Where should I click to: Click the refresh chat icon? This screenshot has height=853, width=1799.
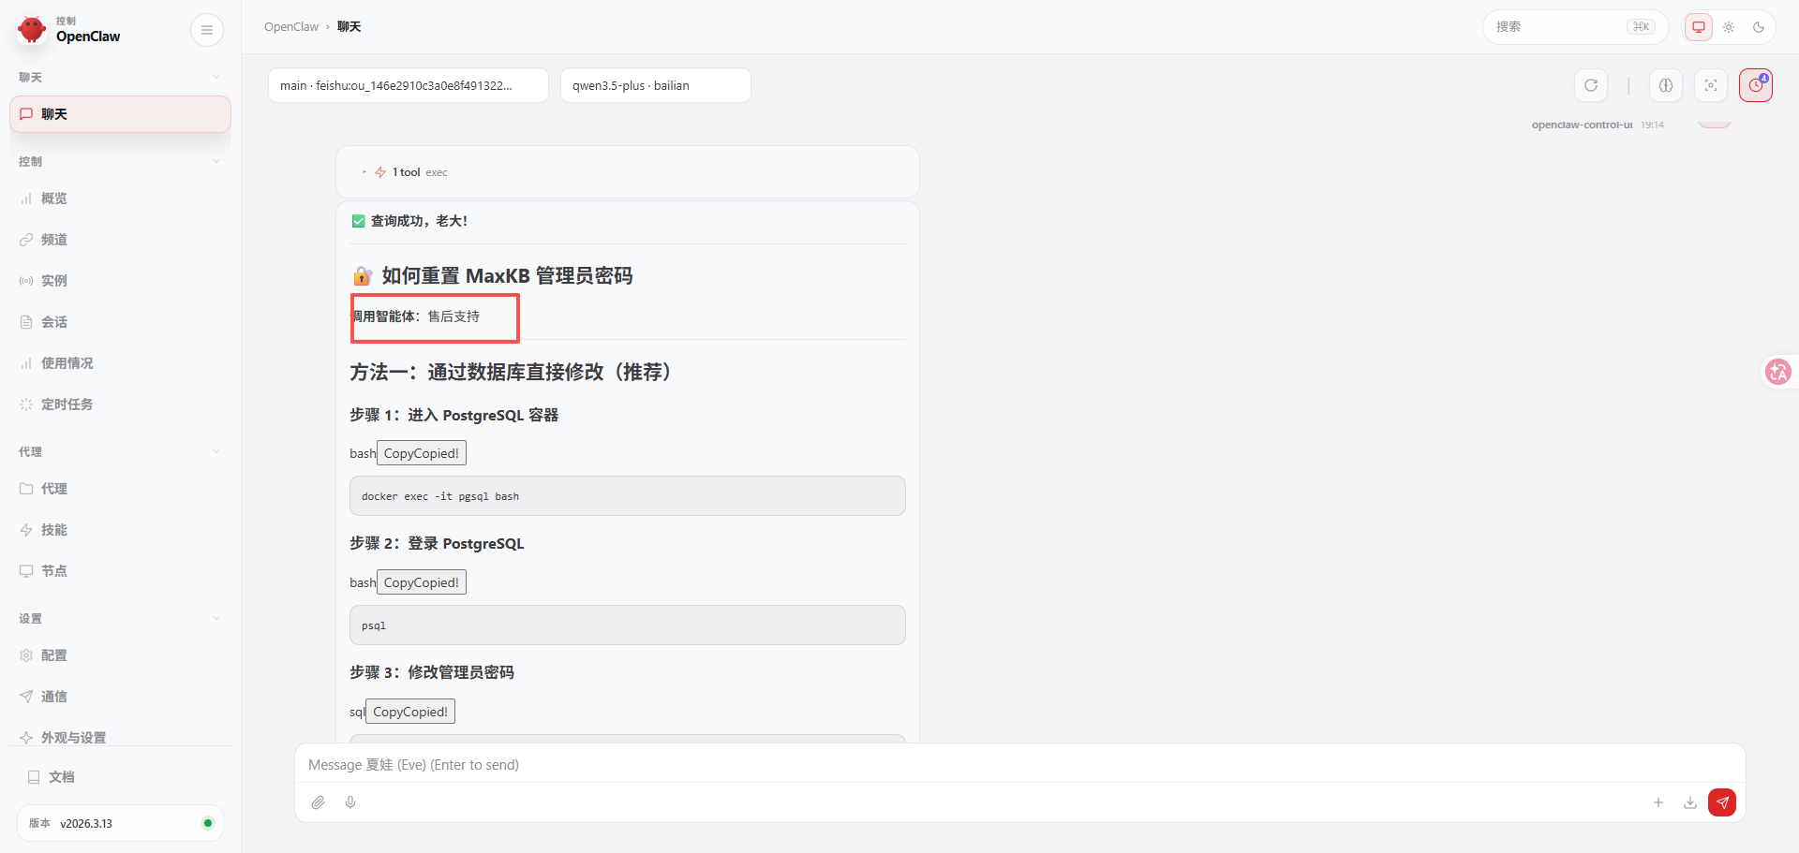[1590, 85]
